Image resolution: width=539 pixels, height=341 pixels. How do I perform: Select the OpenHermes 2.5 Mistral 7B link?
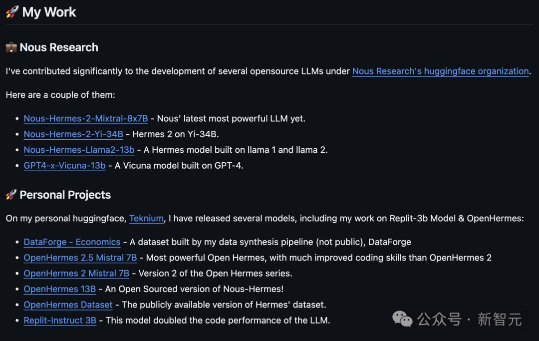(80, 258)
